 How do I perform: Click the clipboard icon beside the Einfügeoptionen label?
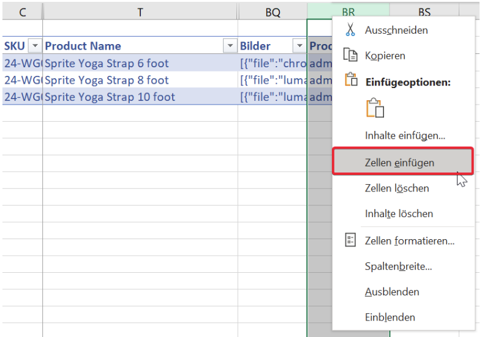point(351,80)
